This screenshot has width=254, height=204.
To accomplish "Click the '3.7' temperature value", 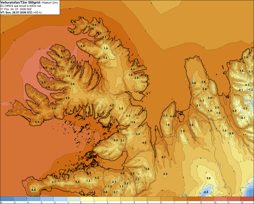I will click(x=122, y=141).
